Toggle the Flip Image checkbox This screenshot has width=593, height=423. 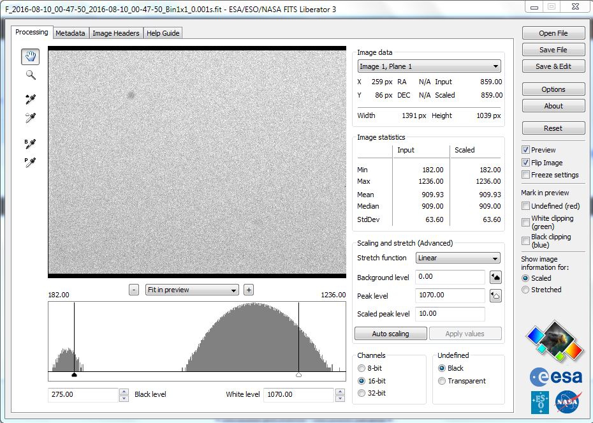(526, 163)
